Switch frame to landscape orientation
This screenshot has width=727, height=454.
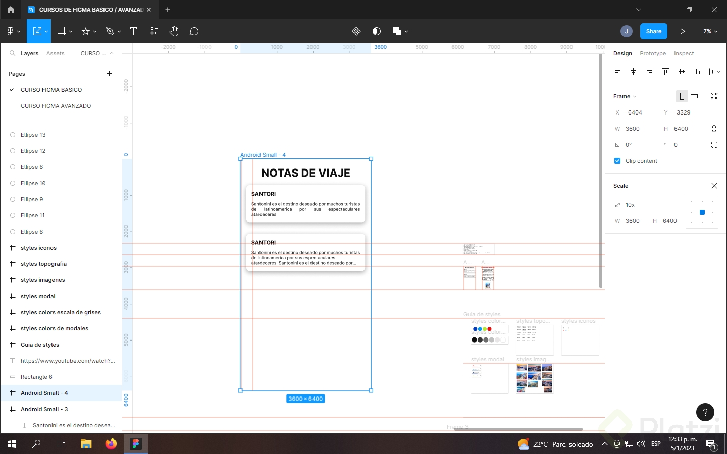(x=694, y=96)
